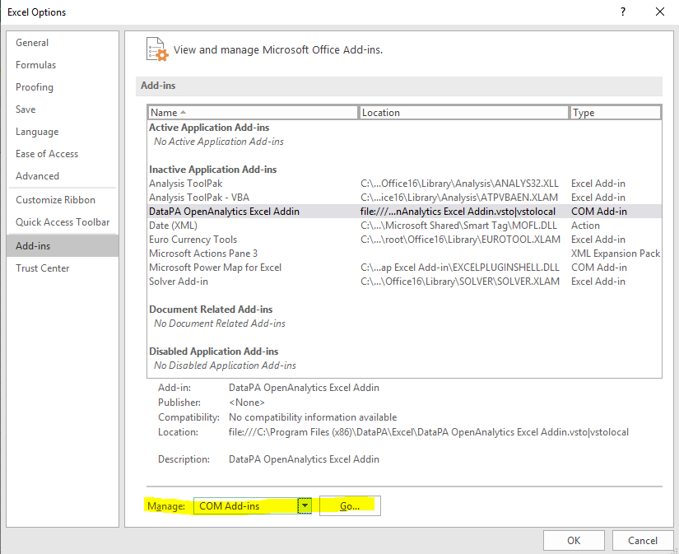679x554 pixels.
Task: Click the XML Expansion Pack type cell
Action: (616, 254)
